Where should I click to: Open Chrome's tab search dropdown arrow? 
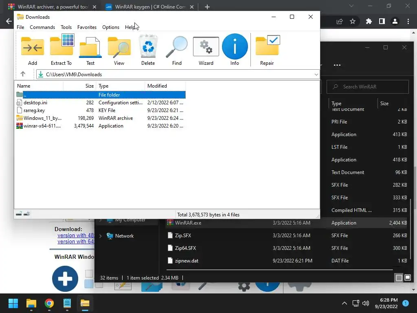tap(351, 6)
